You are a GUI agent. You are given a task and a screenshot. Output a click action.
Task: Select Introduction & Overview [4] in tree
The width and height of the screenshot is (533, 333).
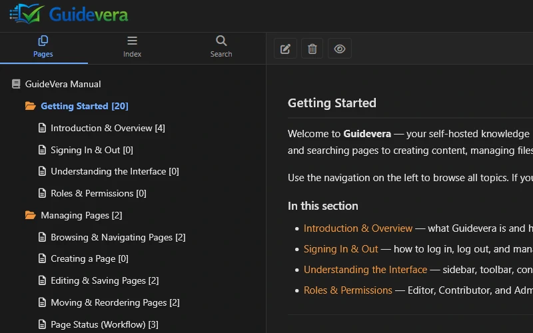tap(107, 128)
